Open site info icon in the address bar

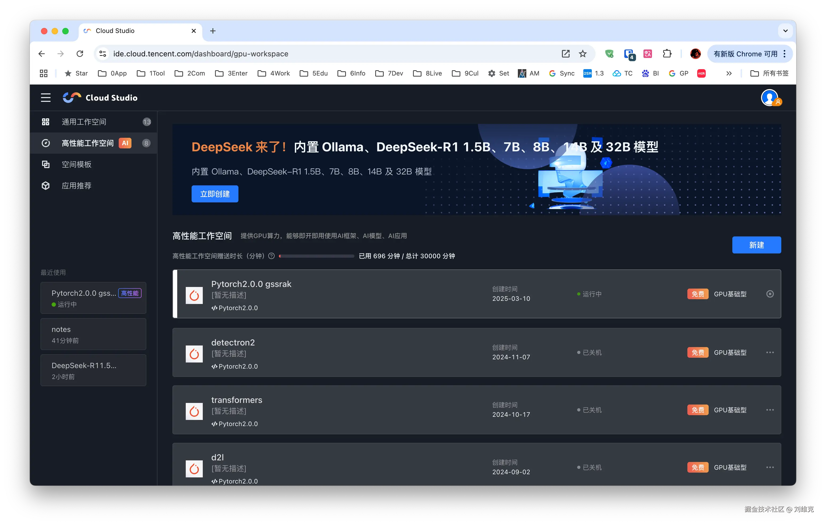coord(102,54)
